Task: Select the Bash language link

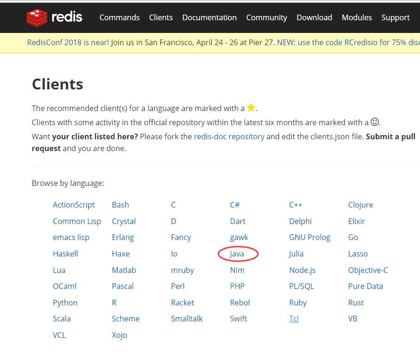Action: pos(120,205)
